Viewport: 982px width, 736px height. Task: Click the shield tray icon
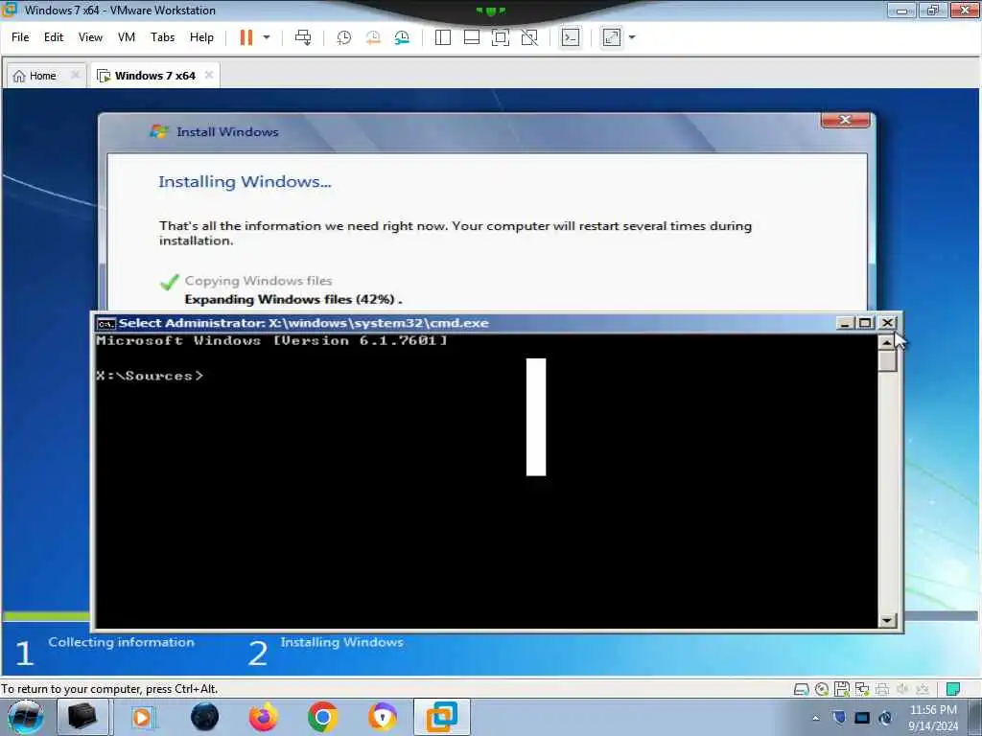point(839,718)
